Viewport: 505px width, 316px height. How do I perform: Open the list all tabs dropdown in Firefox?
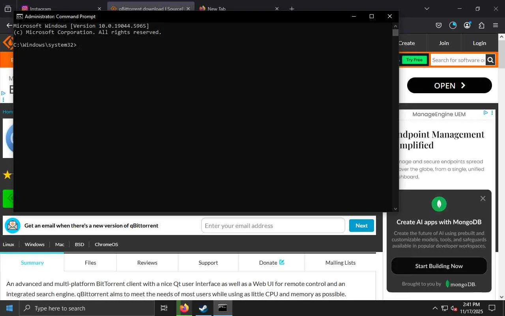(426, 9)
